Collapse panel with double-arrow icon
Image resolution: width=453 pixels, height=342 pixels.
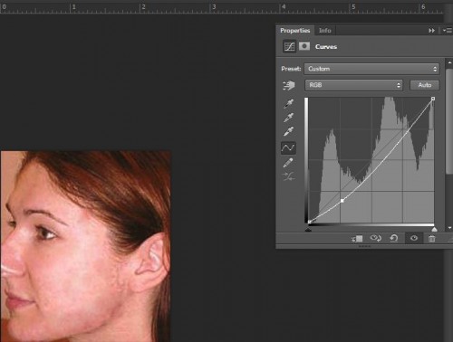(x=431, y=31)
